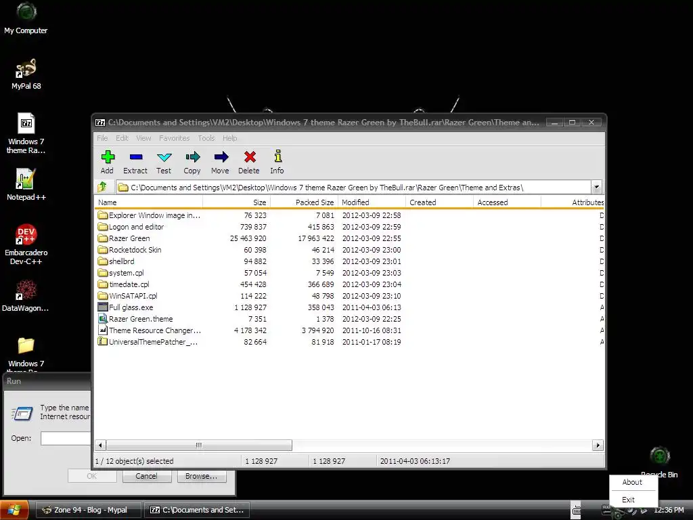Open the Tools menu
693x520 pixels.
(x=206, y=138)
